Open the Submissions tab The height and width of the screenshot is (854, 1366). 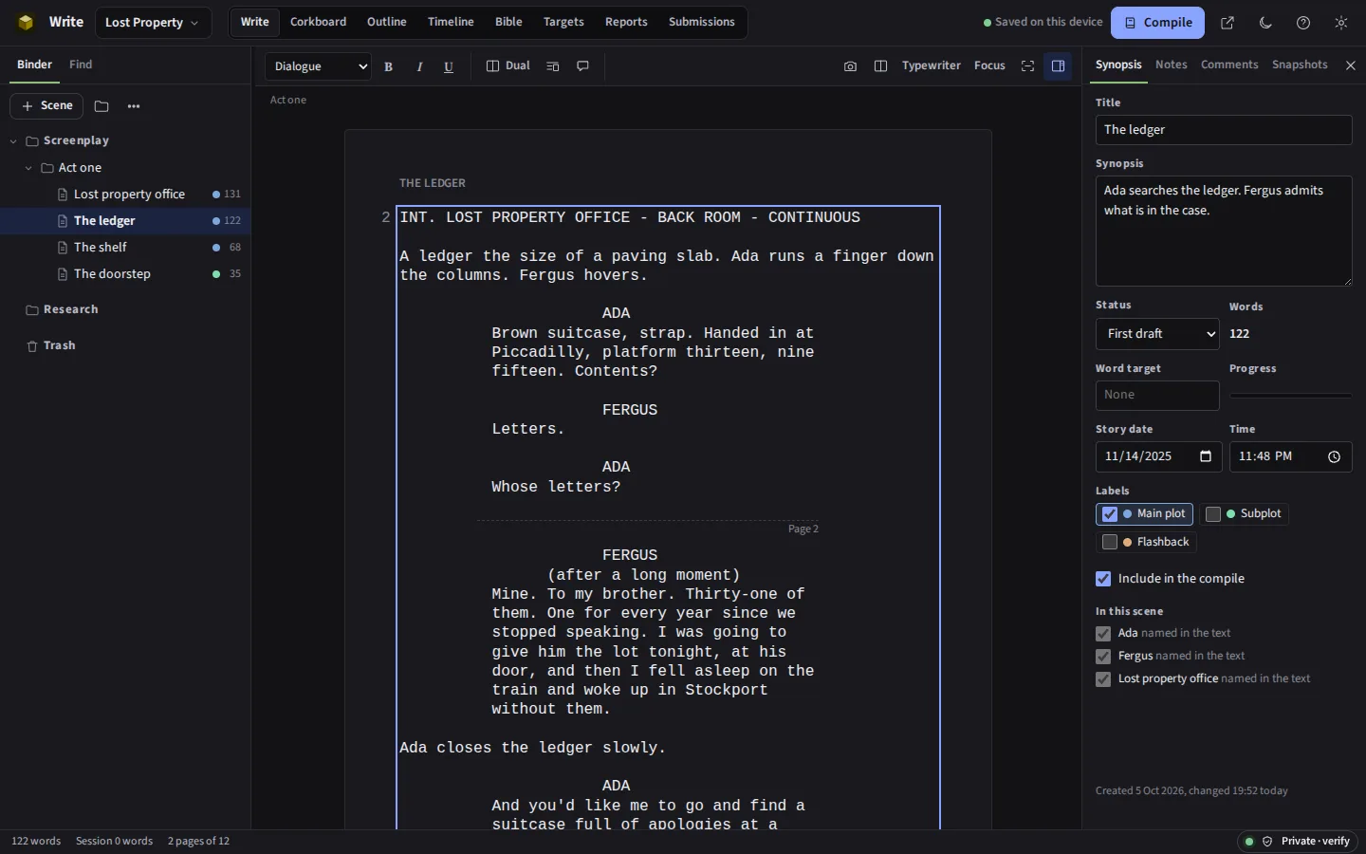pyautogui.click(x=701, y=22)
